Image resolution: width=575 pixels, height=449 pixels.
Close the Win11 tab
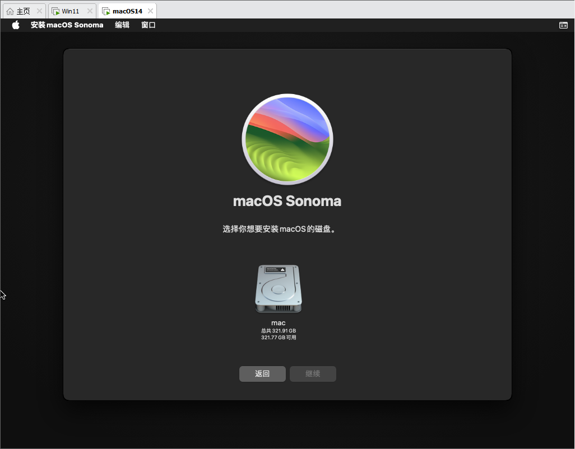point(90,11)
